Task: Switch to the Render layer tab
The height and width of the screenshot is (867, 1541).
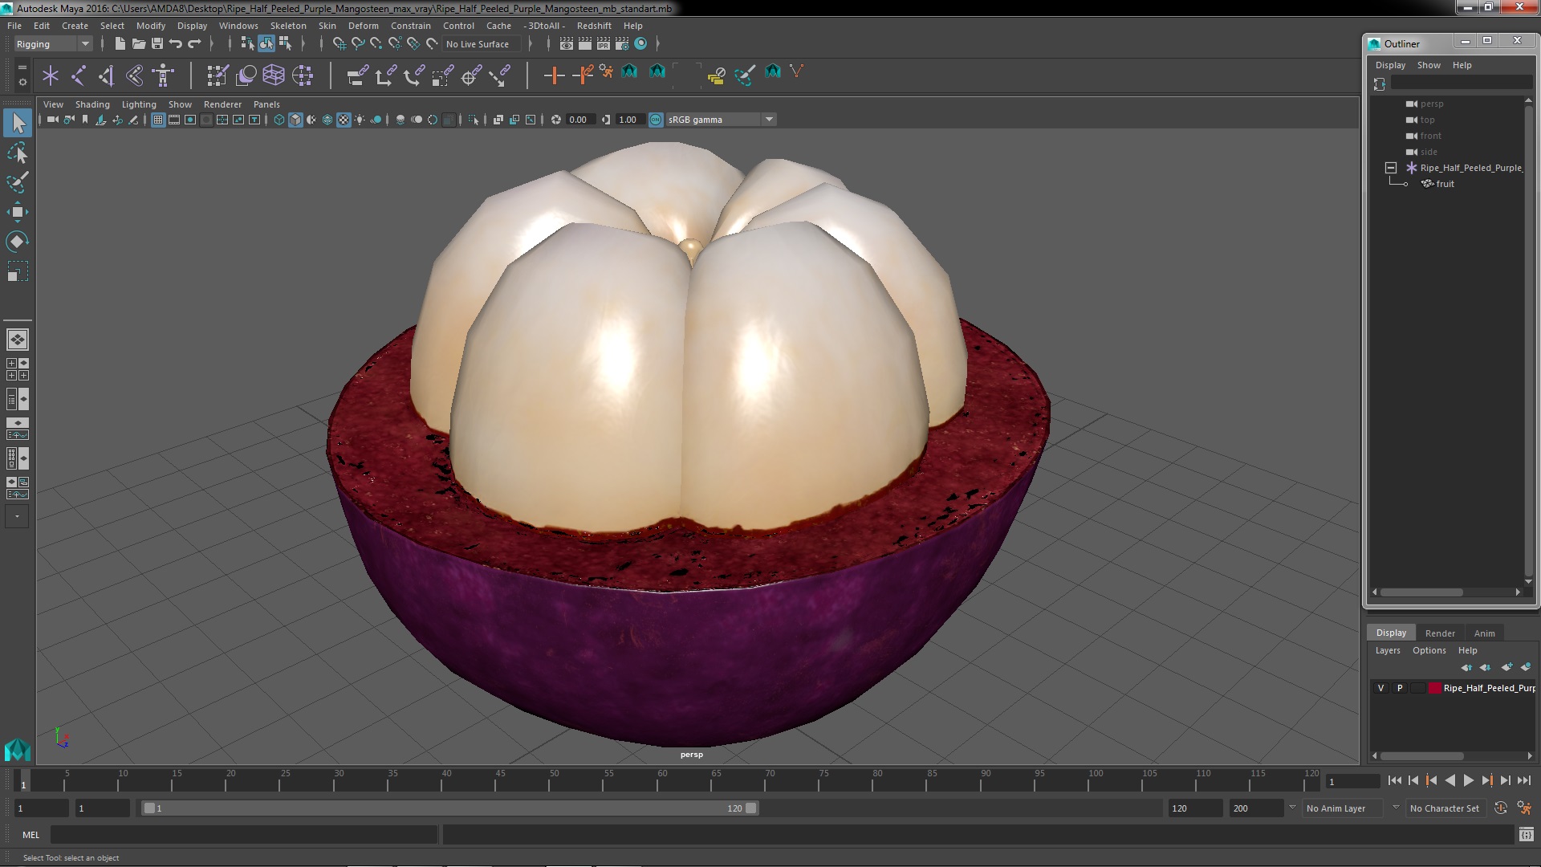Action: pyautogui.click(x=1440, y=633)
